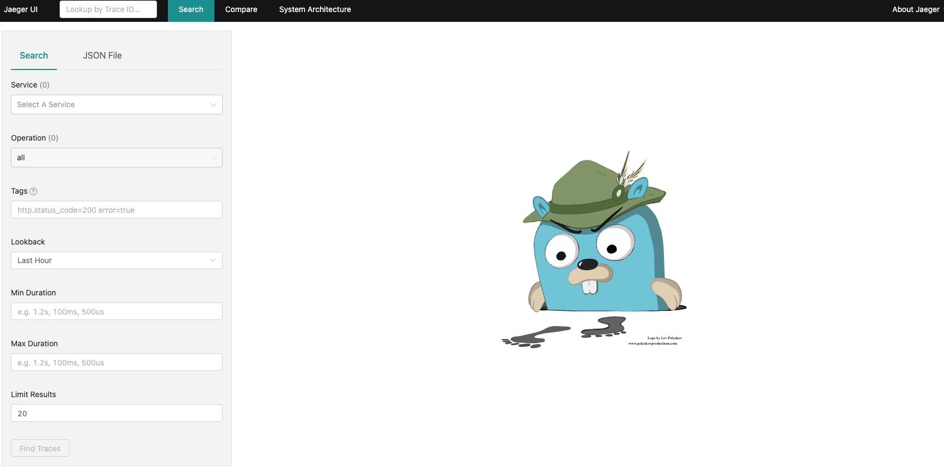Click the Jaeger gopher mascot image

coord(593,249)
